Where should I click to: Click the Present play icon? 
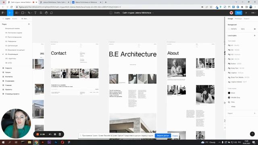click(246, 13)
